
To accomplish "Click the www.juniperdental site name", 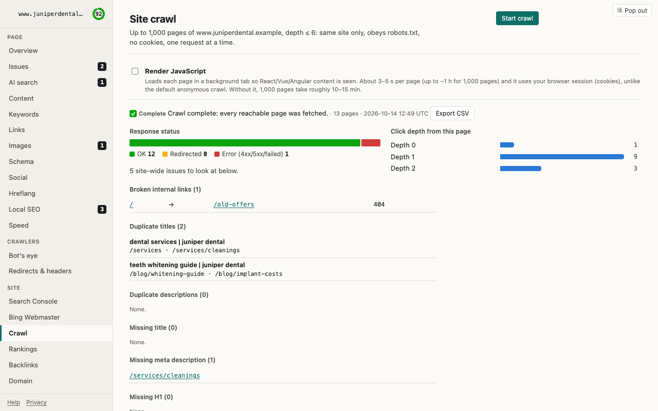I will point(50,14).
